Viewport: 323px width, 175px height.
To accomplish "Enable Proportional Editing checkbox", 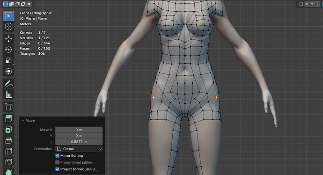I will (x=58, y=162).
